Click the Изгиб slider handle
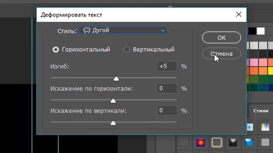The image size is (273, 153). point(116,79)
